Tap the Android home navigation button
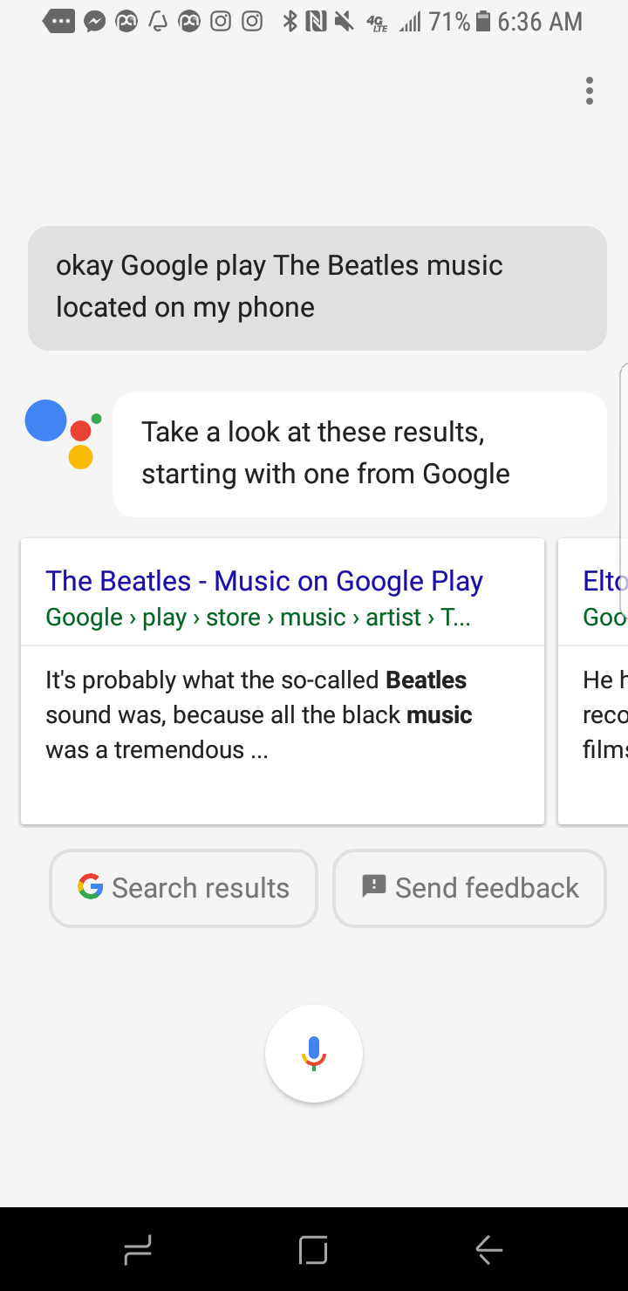This screenshot has height=1291, width=628. tap(313, 1250)
